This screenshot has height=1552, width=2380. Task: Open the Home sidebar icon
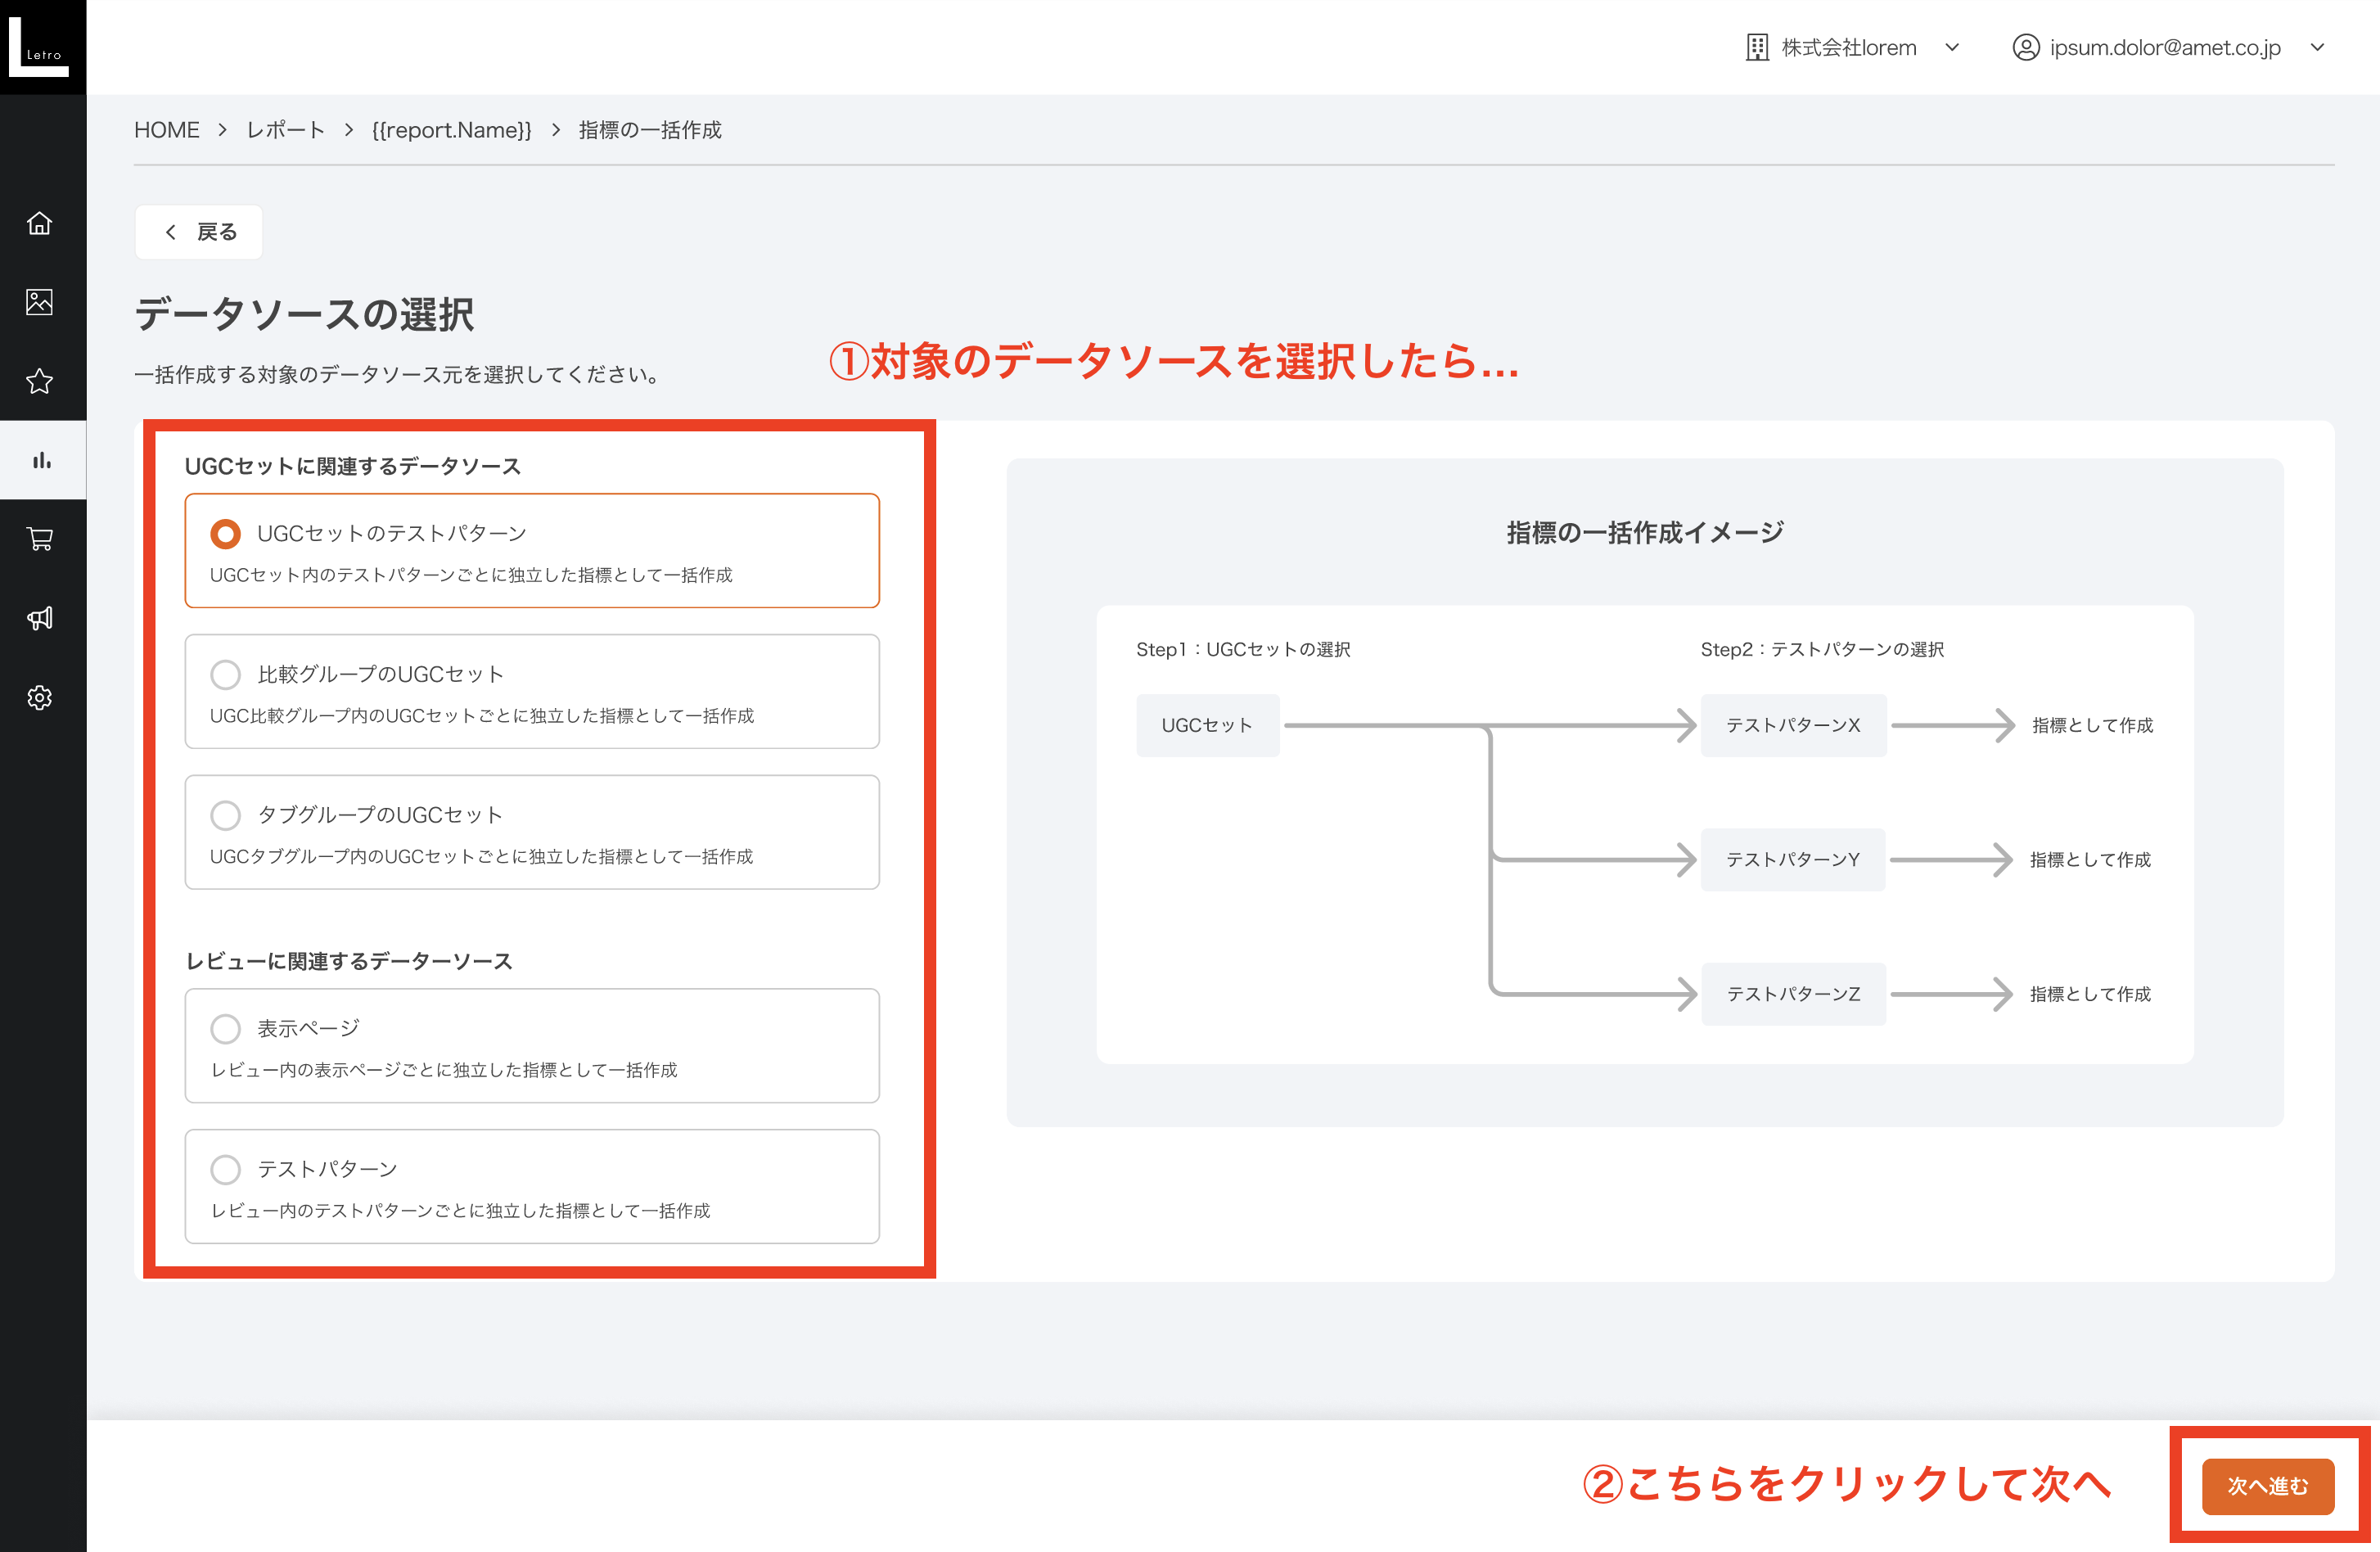[x=40, y=223]
